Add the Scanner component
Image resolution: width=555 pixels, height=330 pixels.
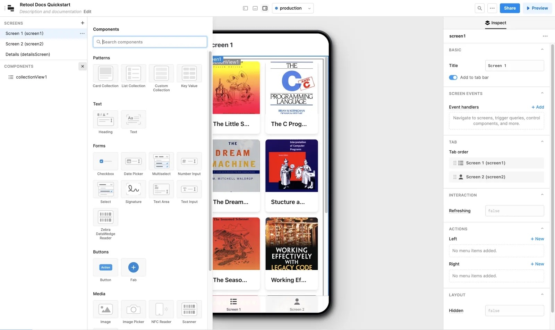click(x=189, y=309)
